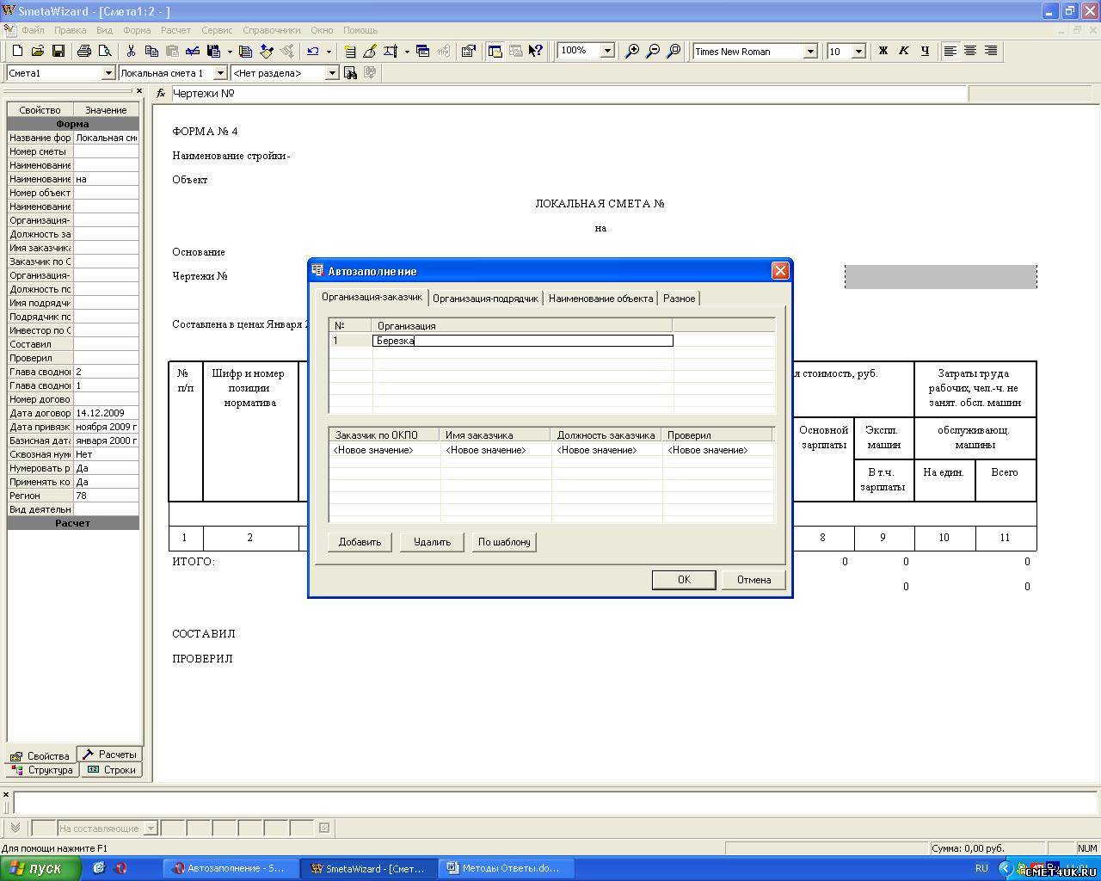The image size is (1101, 881).
Task: Save the estimate with the floppy disk icon
Action: pos(58,52)
